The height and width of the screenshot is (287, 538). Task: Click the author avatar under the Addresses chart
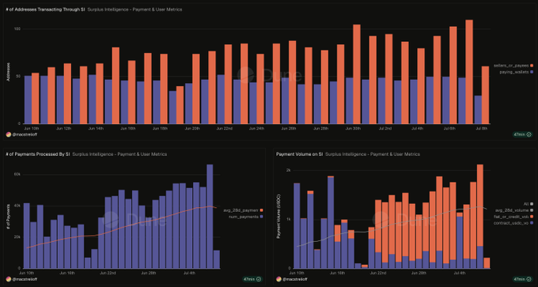click(x=9, y=134)
